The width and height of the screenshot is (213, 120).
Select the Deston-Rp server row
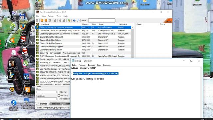pos(83,34)
